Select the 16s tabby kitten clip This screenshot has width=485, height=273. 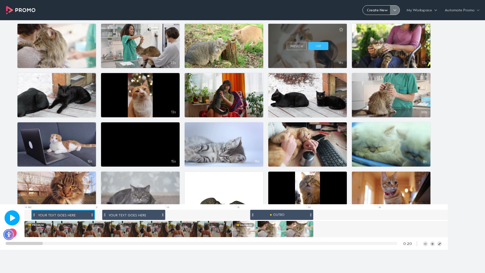tap(224, 144)
